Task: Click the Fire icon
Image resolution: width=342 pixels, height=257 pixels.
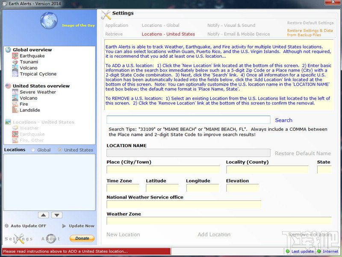Action: click(x=15, y=104)
